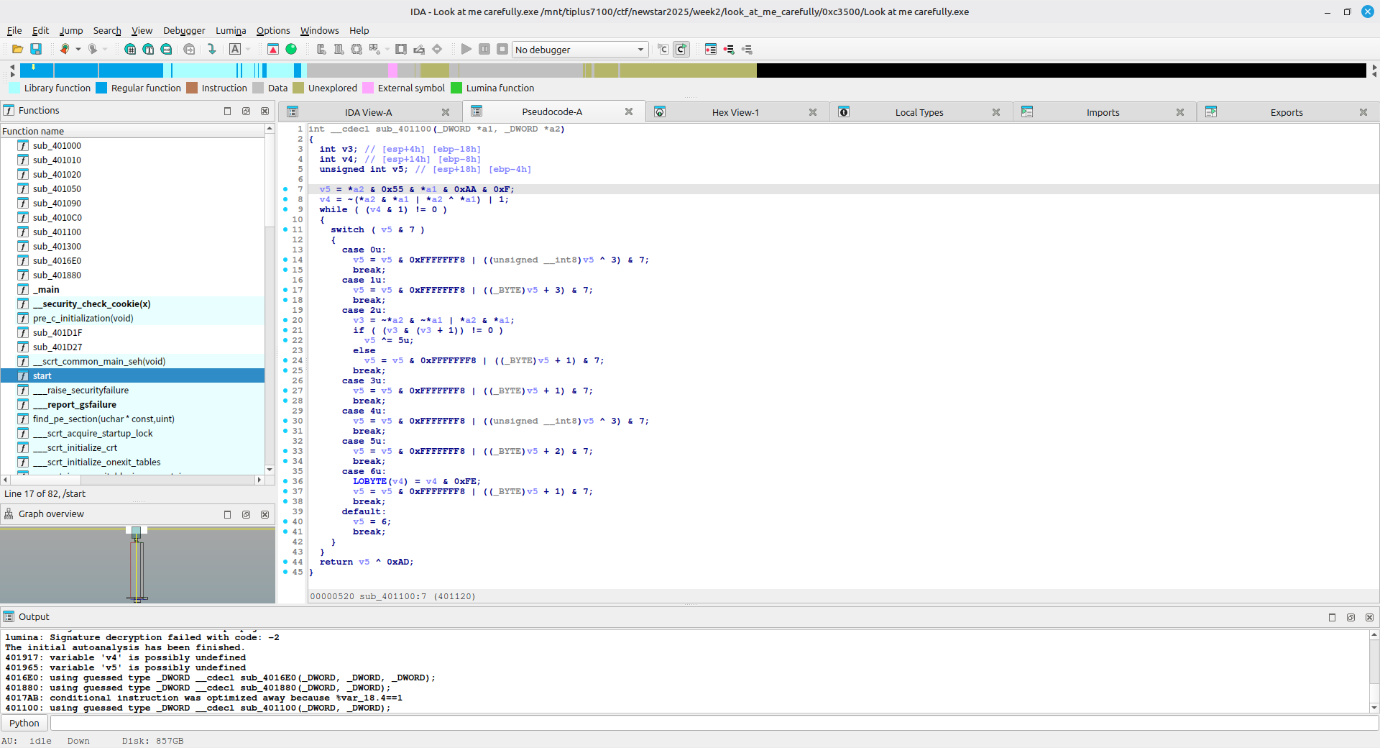Click the red triangle toolbar icon
The image size is (1380, 748).
[273, 49]
